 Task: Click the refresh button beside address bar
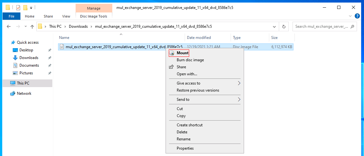point(284,26)
